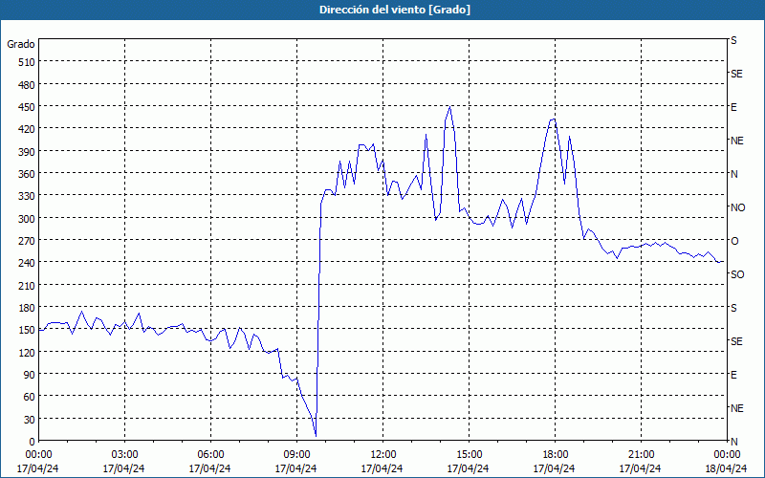Click the 'S' compass label at the axis top
The height and width of the screenshot is (478, 765).
coord(733,40)
